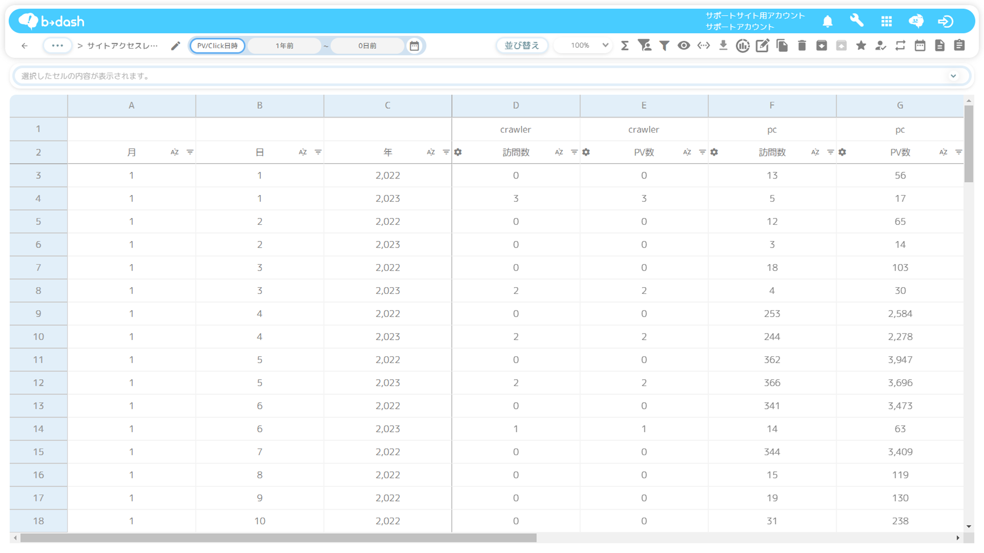Duplicate the report with copy icon
This screenshot has width=984, height=553.
coord(782,46)
